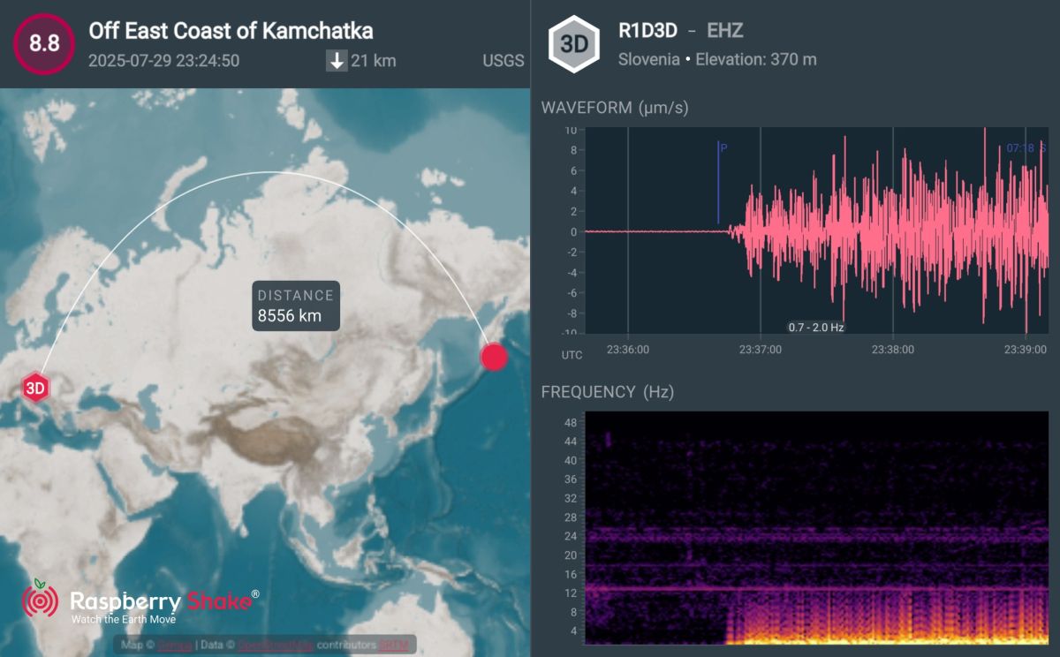This screenshot has height=657, width=1060.
Task: Click the Raspberry Shake wordmark text
Action: point(164,601)
